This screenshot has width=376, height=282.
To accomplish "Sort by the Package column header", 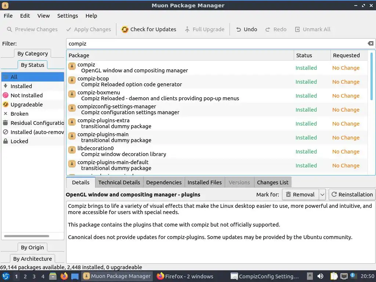I will 180,55.
